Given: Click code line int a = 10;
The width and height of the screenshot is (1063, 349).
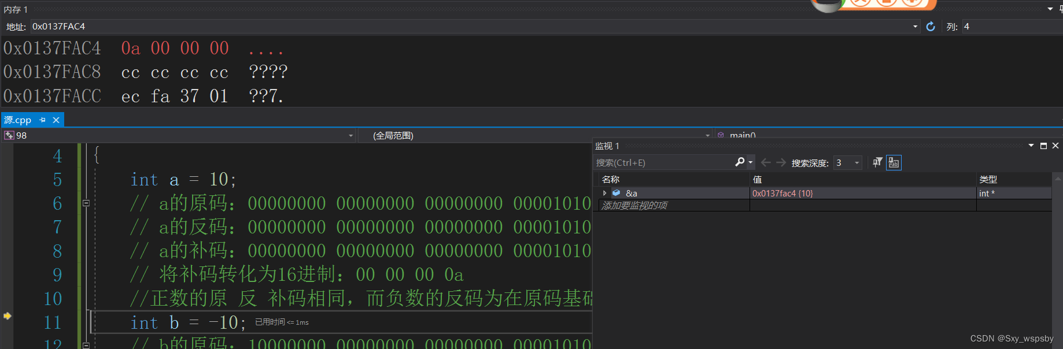Looking at the screenshot, I should (183, 180).
